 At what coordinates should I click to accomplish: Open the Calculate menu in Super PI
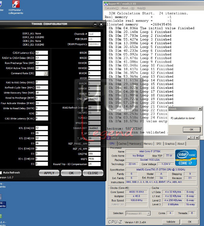pyautogui.click(x=112, y=8)
